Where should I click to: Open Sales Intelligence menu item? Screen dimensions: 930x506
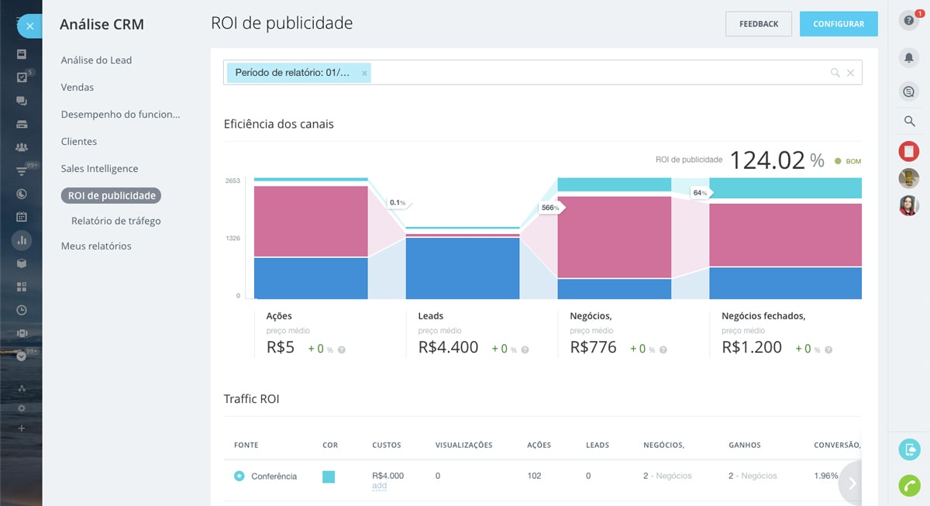(x=99, y=169)
